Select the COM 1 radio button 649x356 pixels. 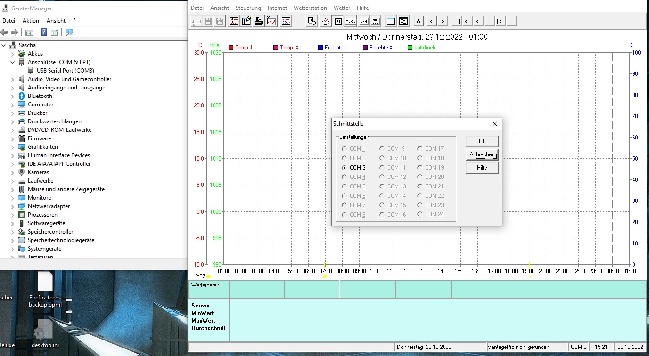pyautogui.click(x=345, y=149)
